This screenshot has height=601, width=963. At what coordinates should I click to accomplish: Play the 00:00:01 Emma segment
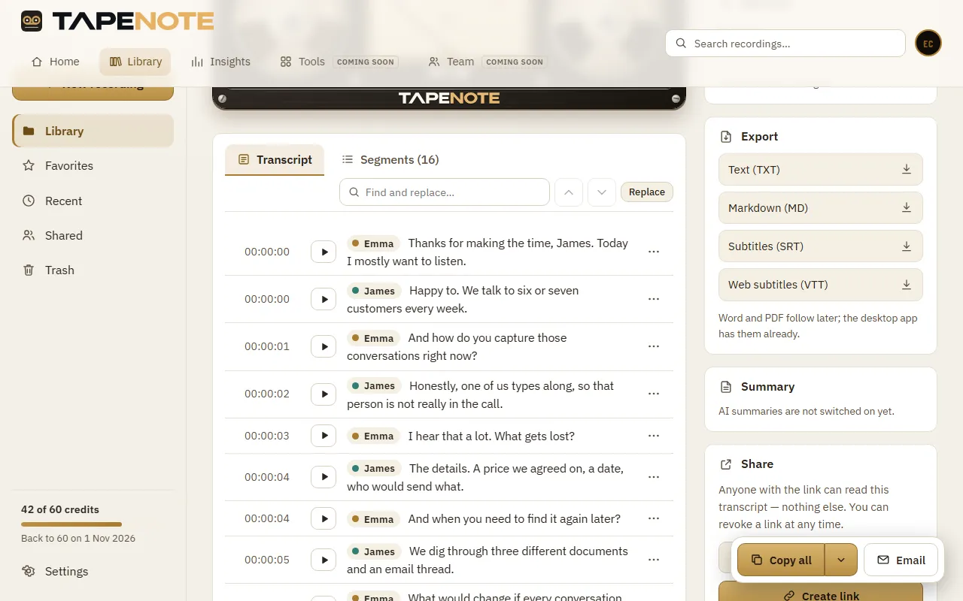click(x=324, y=346)
